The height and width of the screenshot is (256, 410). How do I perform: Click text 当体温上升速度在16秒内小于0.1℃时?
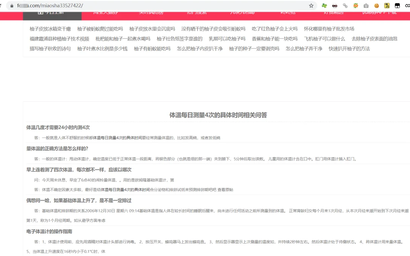pyautogui.click(x=66, y=251)
